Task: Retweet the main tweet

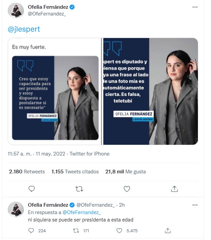Action: 79,189
